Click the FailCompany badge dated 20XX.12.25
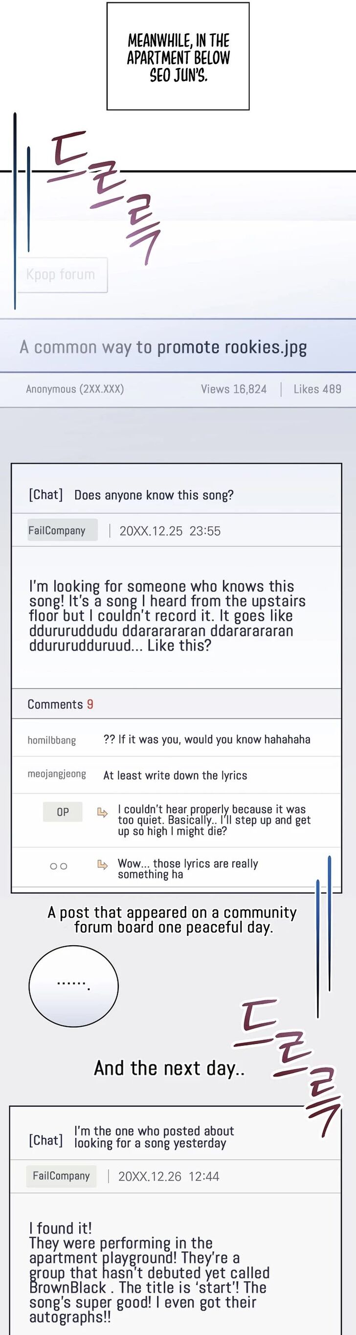 point(62,530)
